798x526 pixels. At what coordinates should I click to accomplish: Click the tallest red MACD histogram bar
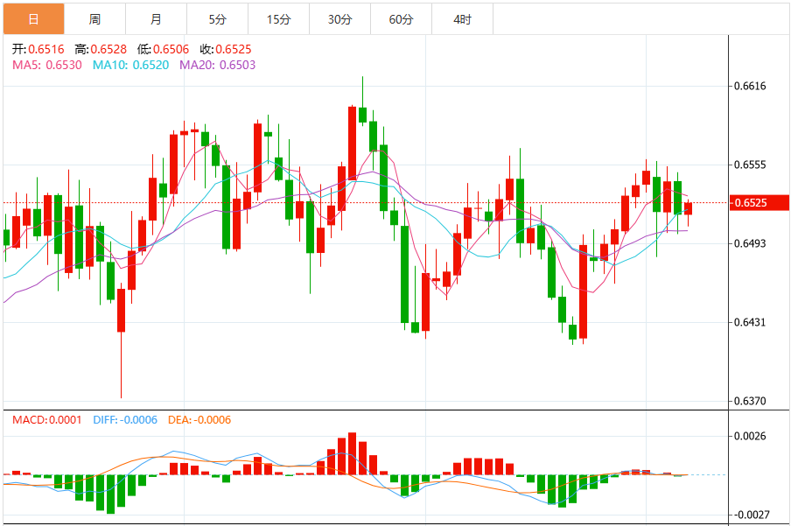coord(352,453)
